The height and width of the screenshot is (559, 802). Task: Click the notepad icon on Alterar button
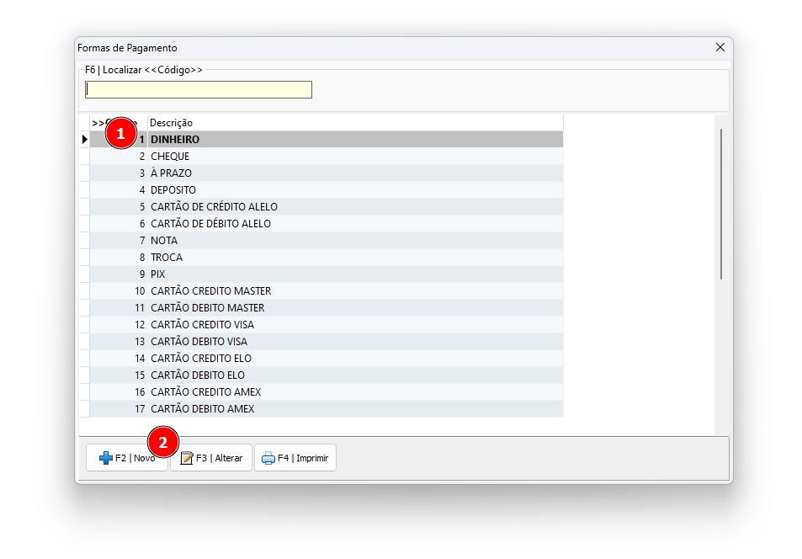pyautogui.click(x=187, y=458)
